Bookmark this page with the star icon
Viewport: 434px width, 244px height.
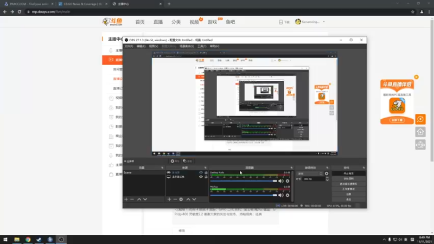(x=413, y=11)
